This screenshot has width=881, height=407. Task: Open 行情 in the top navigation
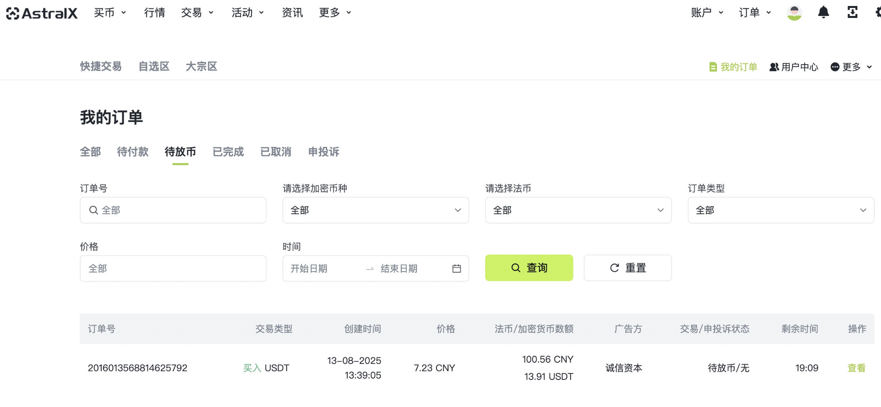tap(154, 13)
